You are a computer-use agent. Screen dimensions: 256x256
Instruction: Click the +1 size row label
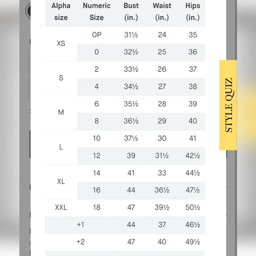(x=81, y=225)
